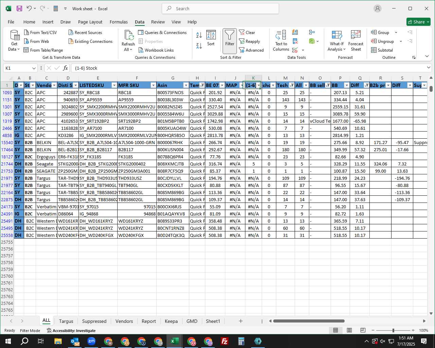Click the Remove Duplicates icon
The height and width of the screenshot is (348, 435).
point(295,41)
